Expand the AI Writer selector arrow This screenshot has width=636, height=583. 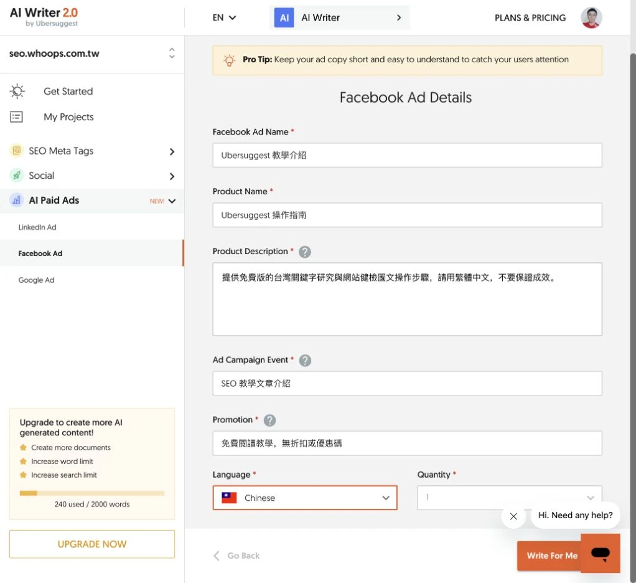tap(399, 17)
